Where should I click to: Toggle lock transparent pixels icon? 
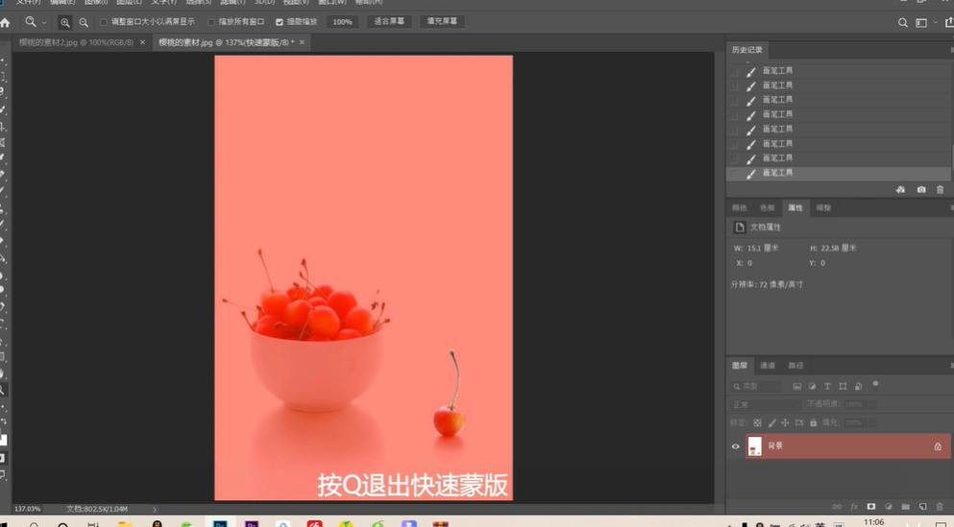[757, 423]
